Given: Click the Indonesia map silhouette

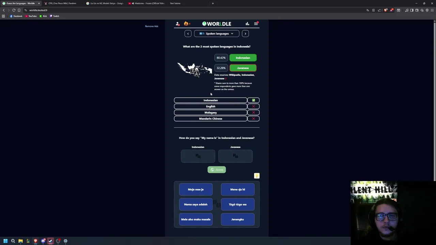Looking at the screenshot, I should 194,70.
